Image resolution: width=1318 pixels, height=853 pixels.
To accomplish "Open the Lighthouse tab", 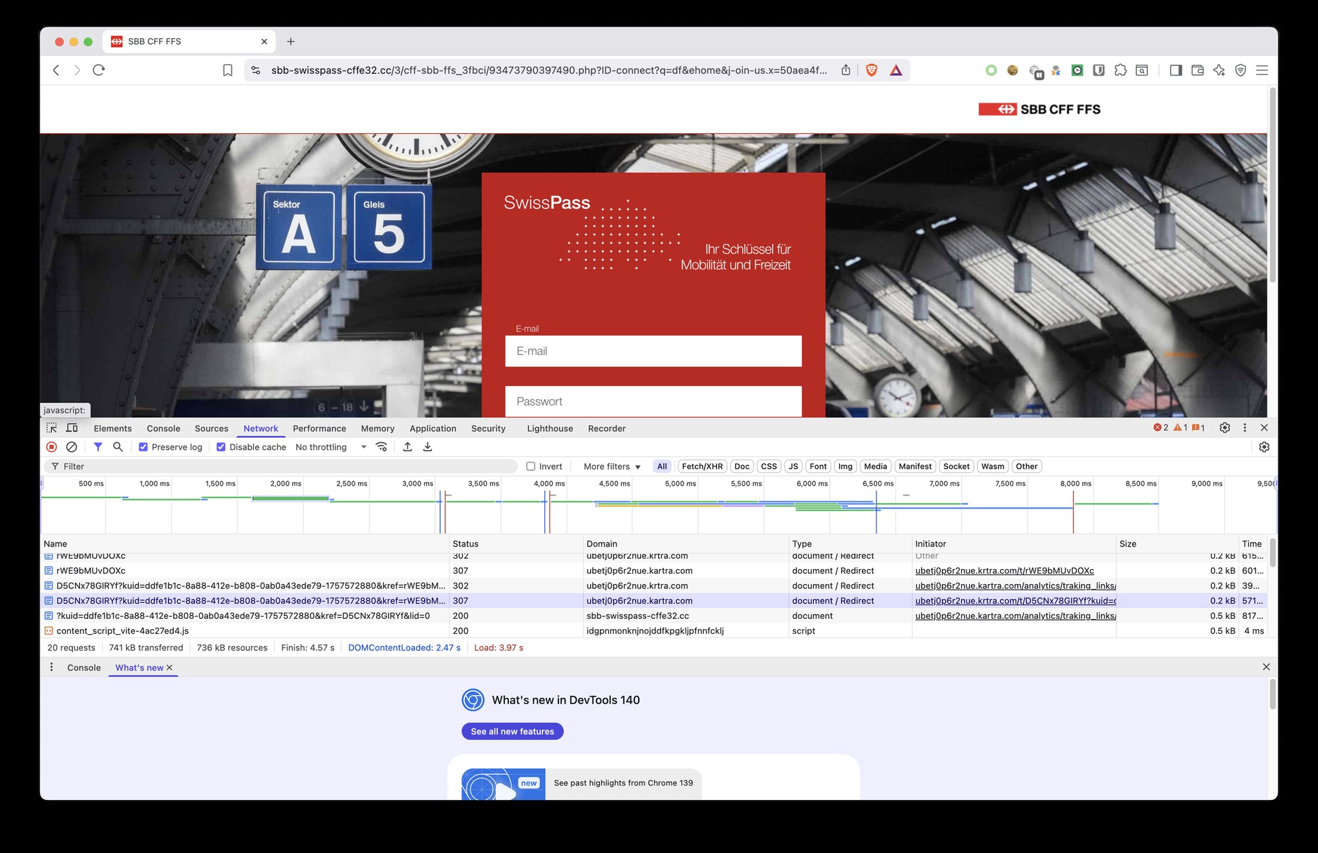I will click(x=549, y=428).
